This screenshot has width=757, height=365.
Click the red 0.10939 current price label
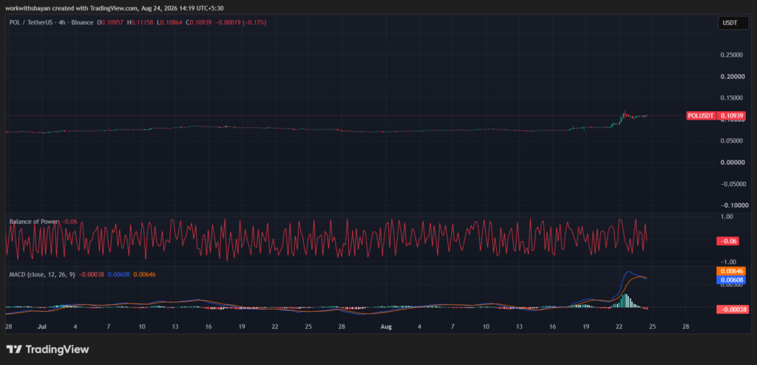[x=732, y=116]
